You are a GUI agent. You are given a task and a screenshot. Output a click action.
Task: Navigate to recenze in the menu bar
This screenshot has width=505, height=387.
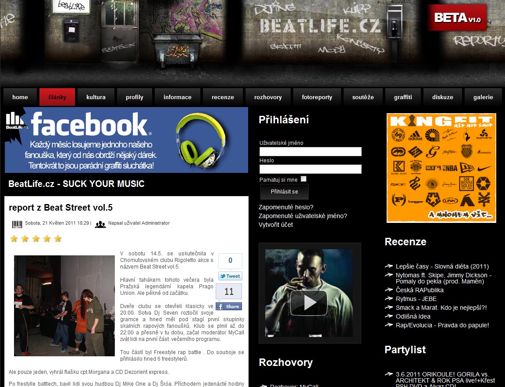click(223, 97)
